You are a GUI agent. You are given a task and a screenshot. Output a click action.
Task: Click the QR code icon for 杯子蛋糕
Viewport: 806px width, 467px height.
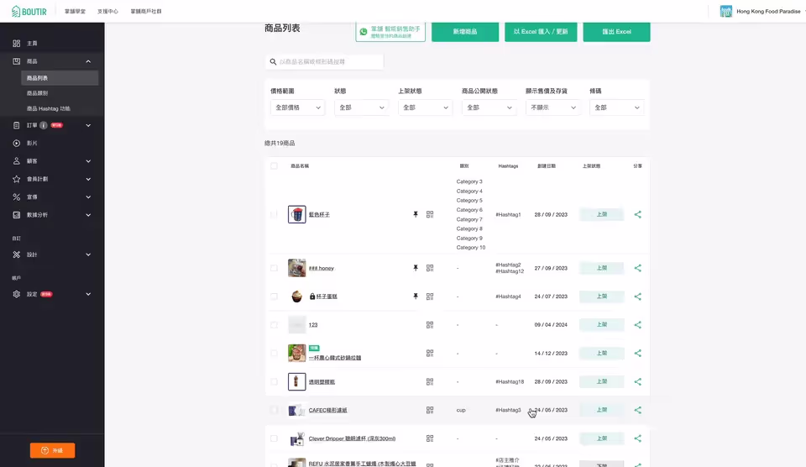[x=430, y=296]
